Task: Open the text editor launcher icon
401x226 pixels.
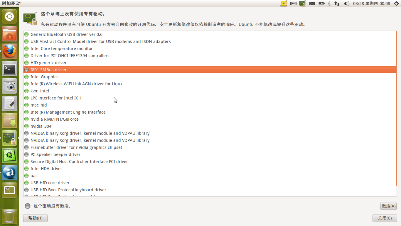Action: pyautogui.click(x=9, y=103)
